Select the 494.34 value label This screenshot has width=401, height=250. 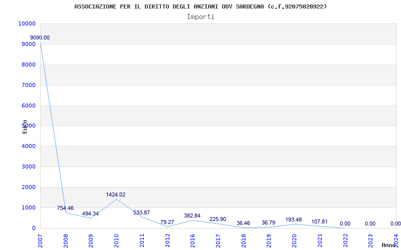coord(90,214)
